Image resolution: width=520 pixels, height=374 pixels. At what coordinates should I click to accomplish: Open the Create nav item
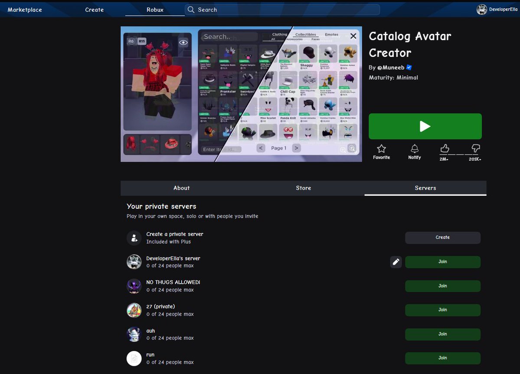tap(94, 10)
